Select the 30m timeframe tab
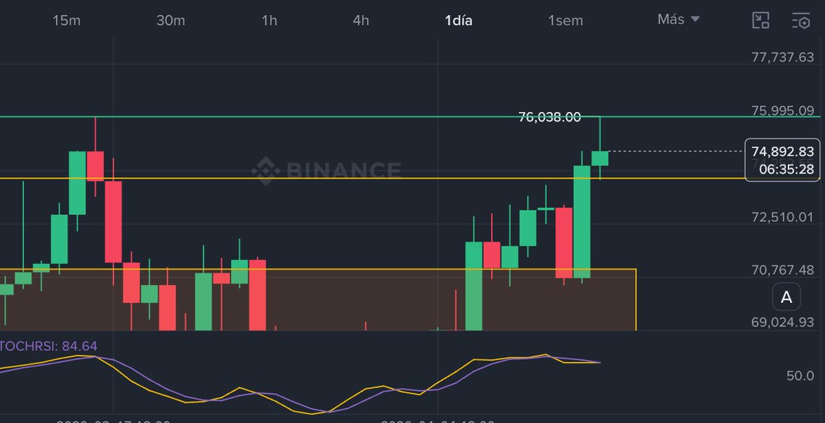This screenshot has width=825, height=423. pyautogui.click(x=170, y=20)
